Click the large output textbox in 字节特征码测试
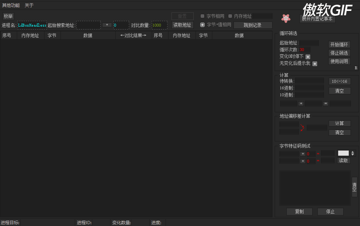 pos(315,188)
